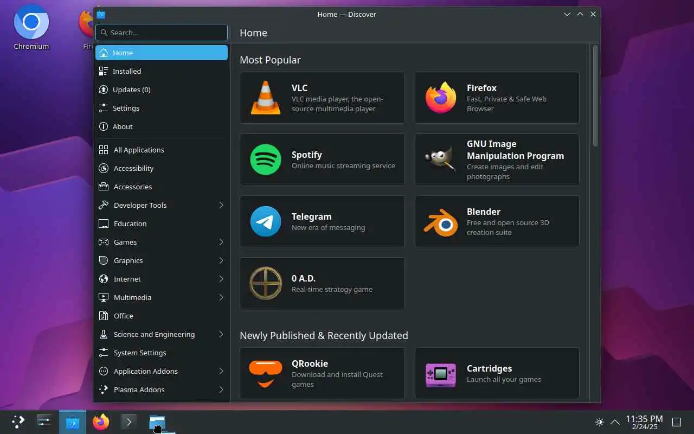Screen dimensions: 694x434
Task: Click the Discover window title icon
Action: coord(101,15)
